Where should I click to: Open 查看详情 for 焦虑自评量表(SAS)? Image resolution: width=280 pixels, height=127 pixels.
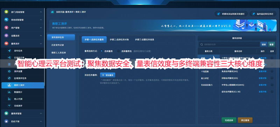(x=262, y=71)
